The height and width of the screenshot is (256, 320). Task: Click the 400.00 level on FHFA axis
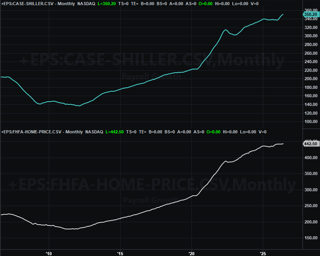click(311, 158)
